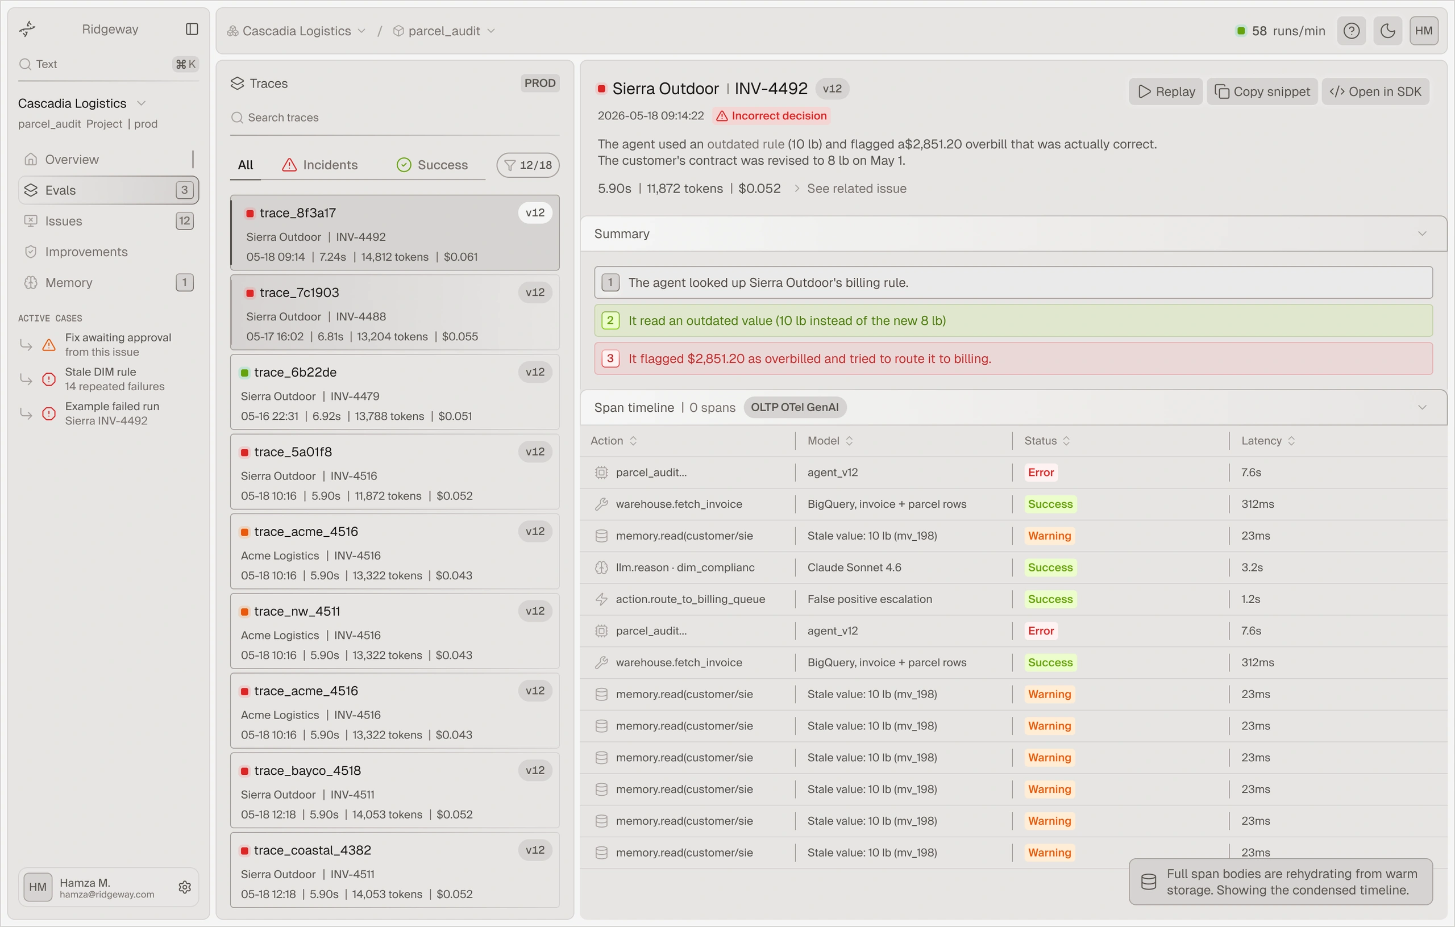Click the Replay button
The height and width of the screenshot is (927, 1455).
click(1166, 92)
